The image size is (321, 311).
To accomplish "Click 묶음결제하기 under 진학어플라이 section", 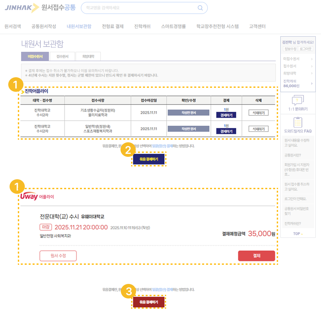I will [x=149, y=159].
